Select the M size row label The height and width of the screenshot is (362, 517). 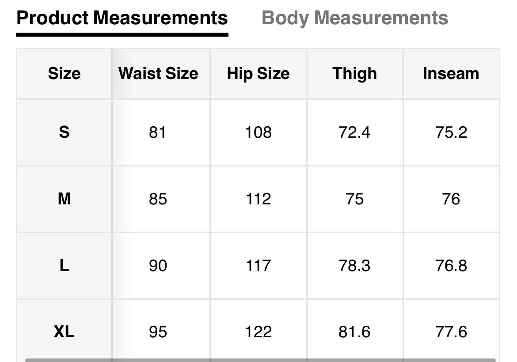[x=64, y=199]
